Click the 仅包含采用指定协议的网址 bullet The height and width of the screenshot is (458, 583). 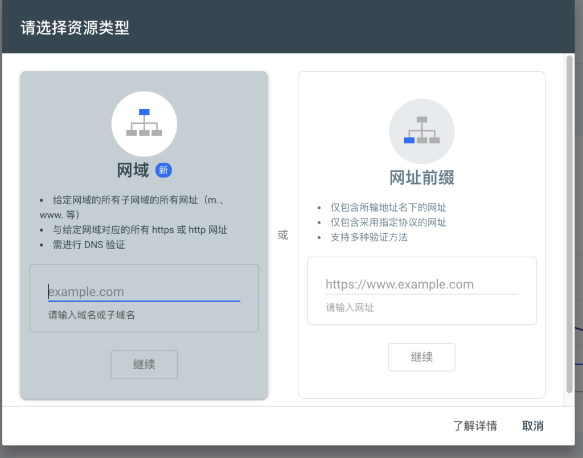click(x=388, y=222)
